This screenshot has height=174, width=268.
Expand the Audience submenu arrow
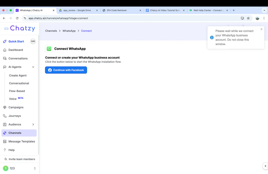coord(33,124)
